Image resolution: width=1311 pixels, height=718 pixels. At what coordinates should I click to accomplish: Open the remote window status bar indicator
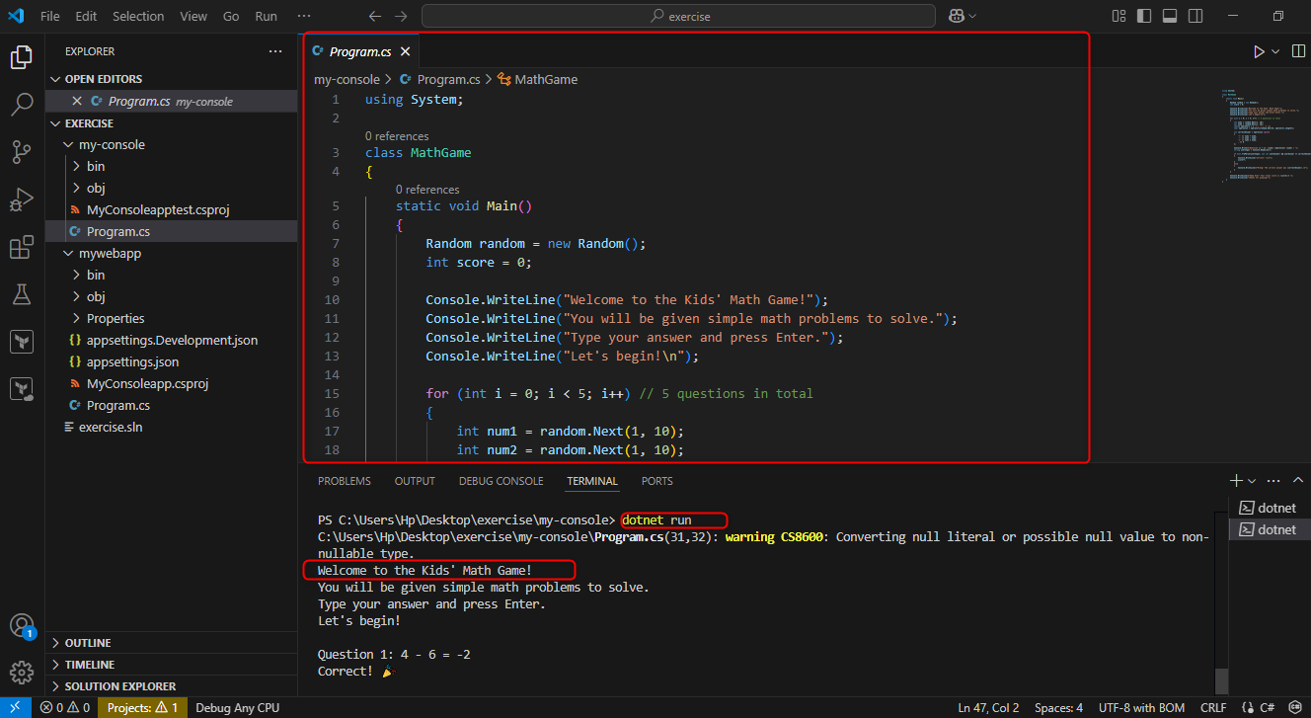click(x=15, y=707)
